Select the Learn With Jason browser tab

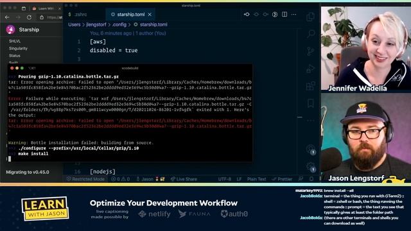tap(47, 8)
